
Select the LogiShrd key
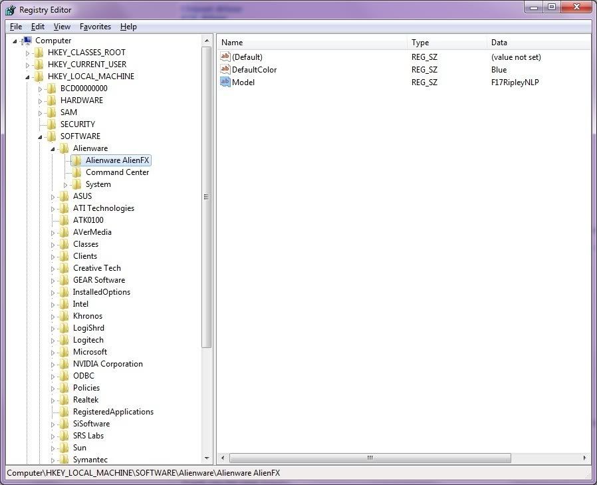(x=88, y=328)
